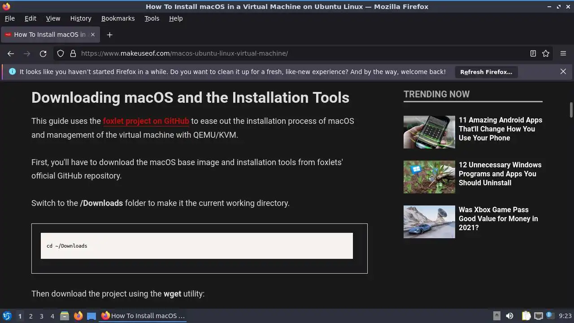Close the macOS article tab
The height and width of the screenshot is (323, 574).
point(93,35)
